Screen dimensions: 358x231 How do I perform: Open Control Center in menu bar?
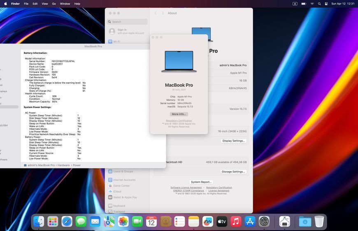(326, 4)
